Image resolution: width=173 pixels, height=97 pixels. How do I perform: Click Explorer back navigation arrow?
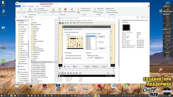17,17
